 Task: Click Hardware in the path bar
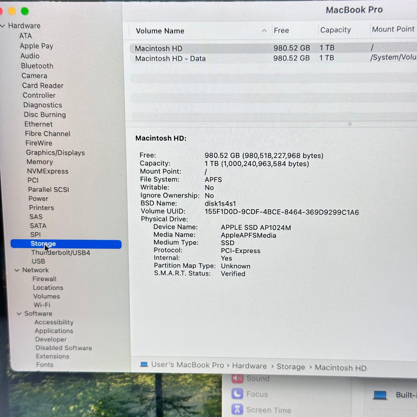tap(250, 366)
